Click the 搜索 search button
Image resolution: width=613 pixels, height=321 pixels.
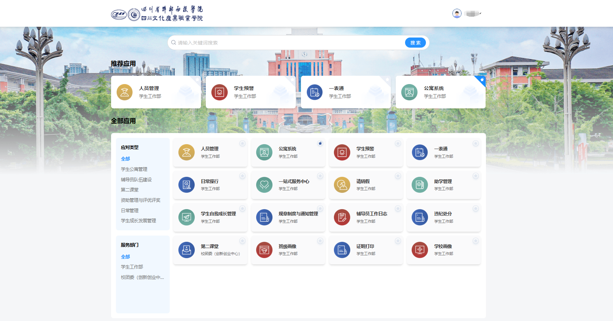(415, 42)
